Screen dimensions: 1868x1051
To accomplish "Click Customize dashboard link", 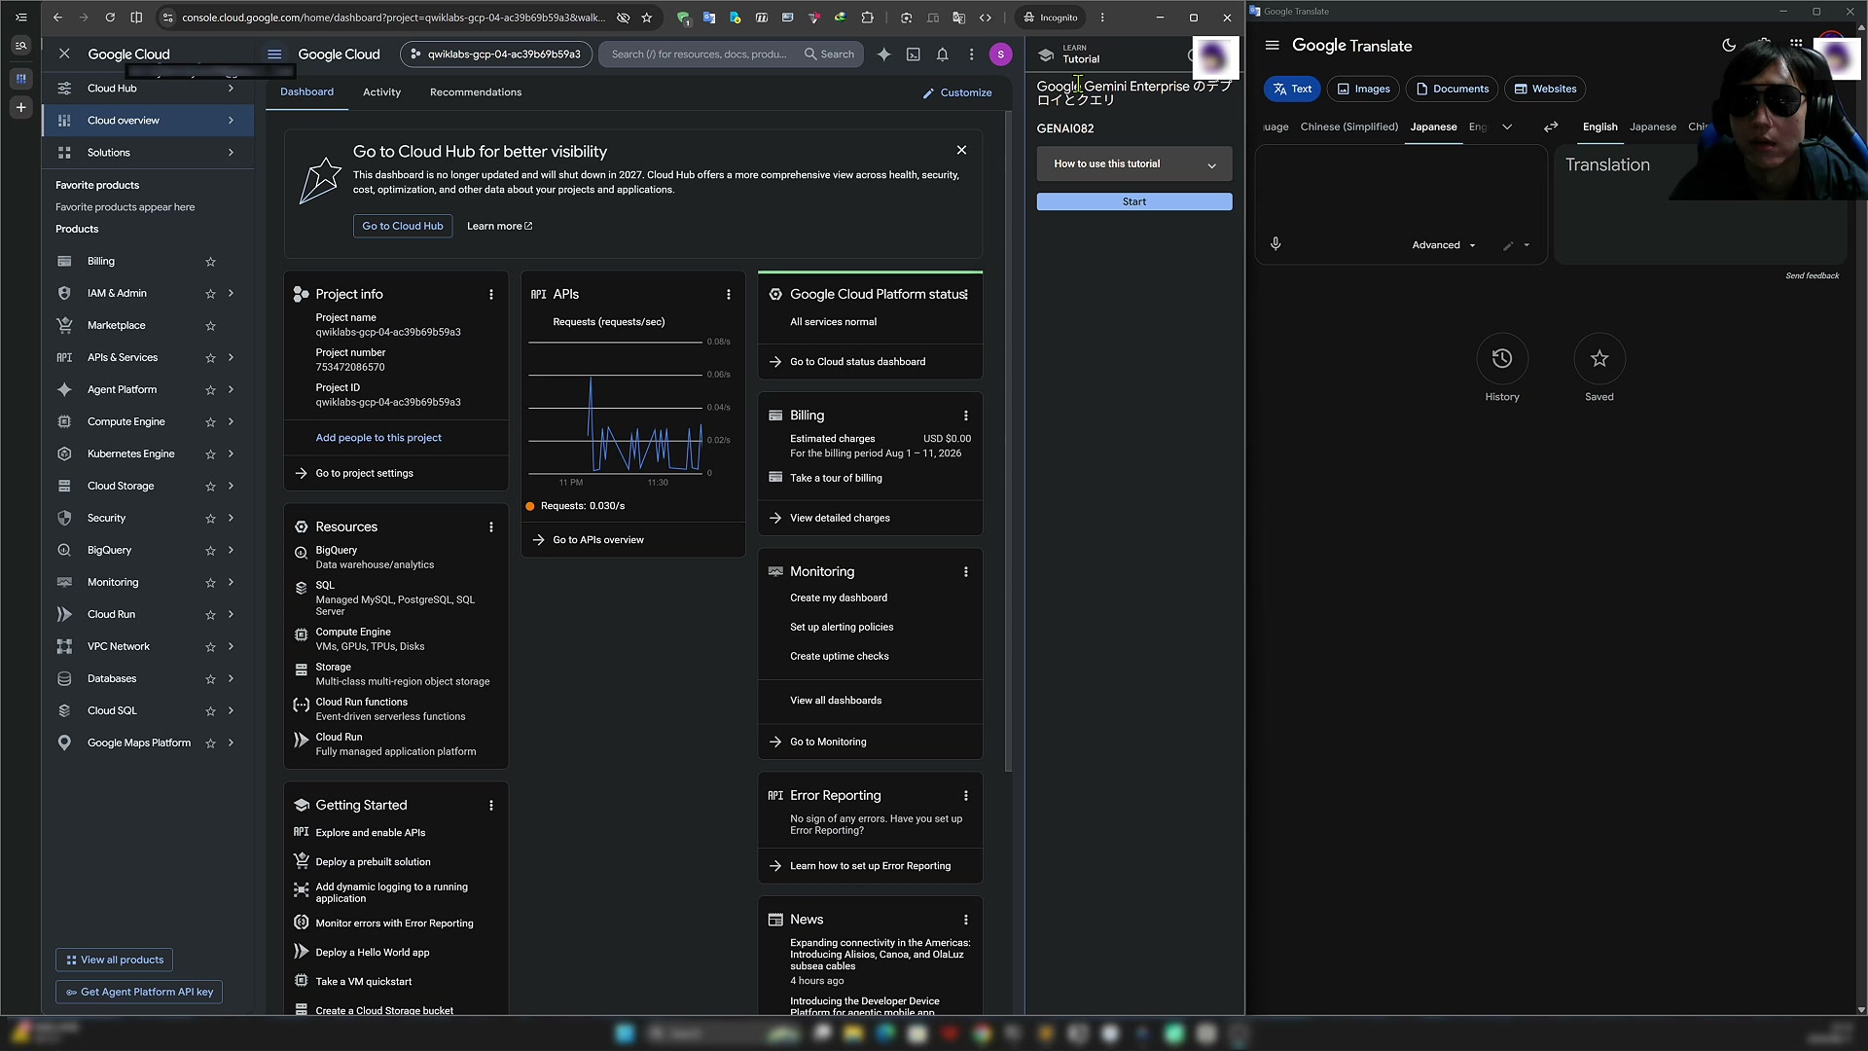I will [957, 92].
